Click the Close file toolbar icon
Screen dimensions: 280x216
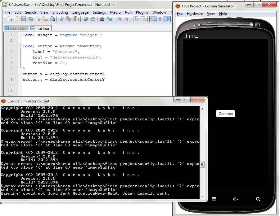38,19
